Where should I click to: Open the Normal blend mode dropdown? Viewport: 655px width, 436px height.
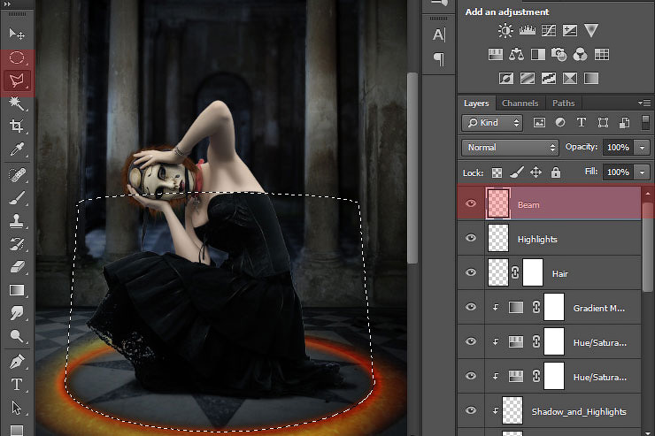[510, 147]
